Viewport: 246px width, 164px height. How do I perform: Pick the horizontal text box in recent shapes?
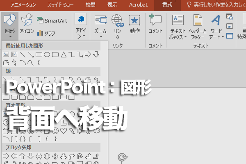[x=6, y=55]
